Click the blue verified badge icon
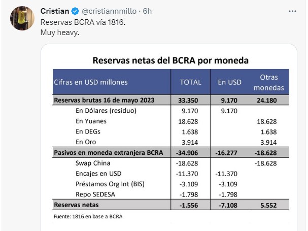This screenshot has width=308, height=231. pos(75,11)
